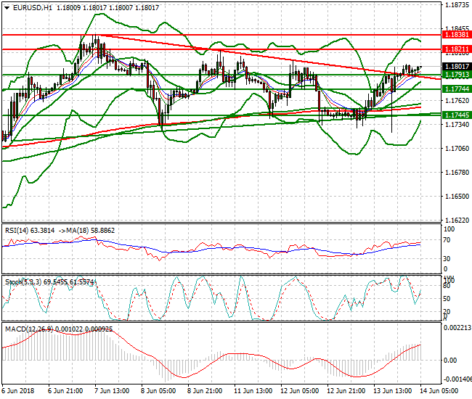
Task: Select the RSI scale value 70
Action: click(447, 240)
